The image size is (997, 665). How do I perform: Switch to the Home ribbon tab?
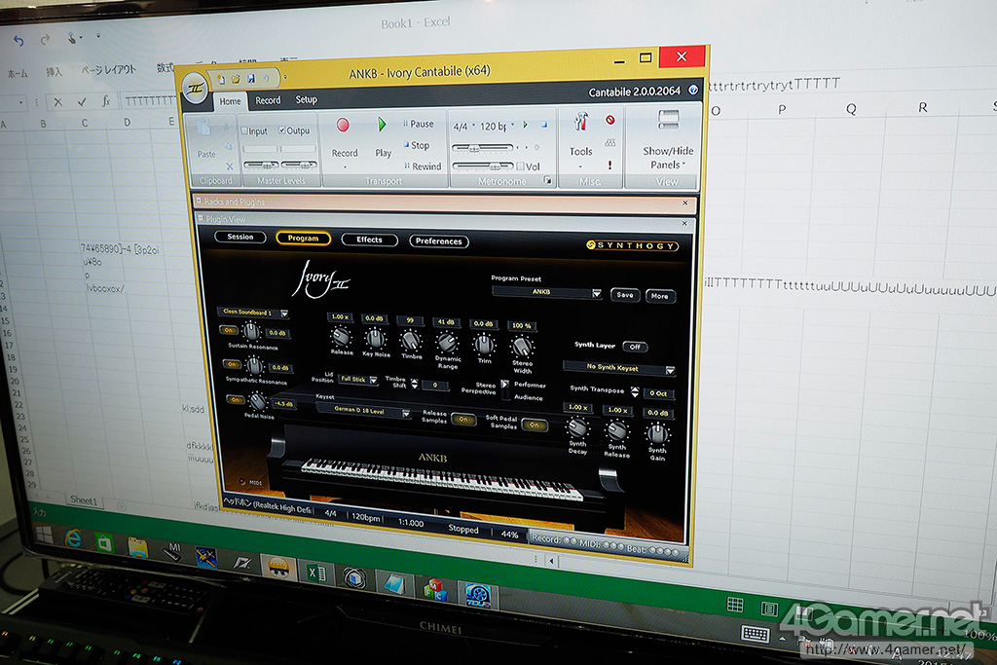[230, 101]
